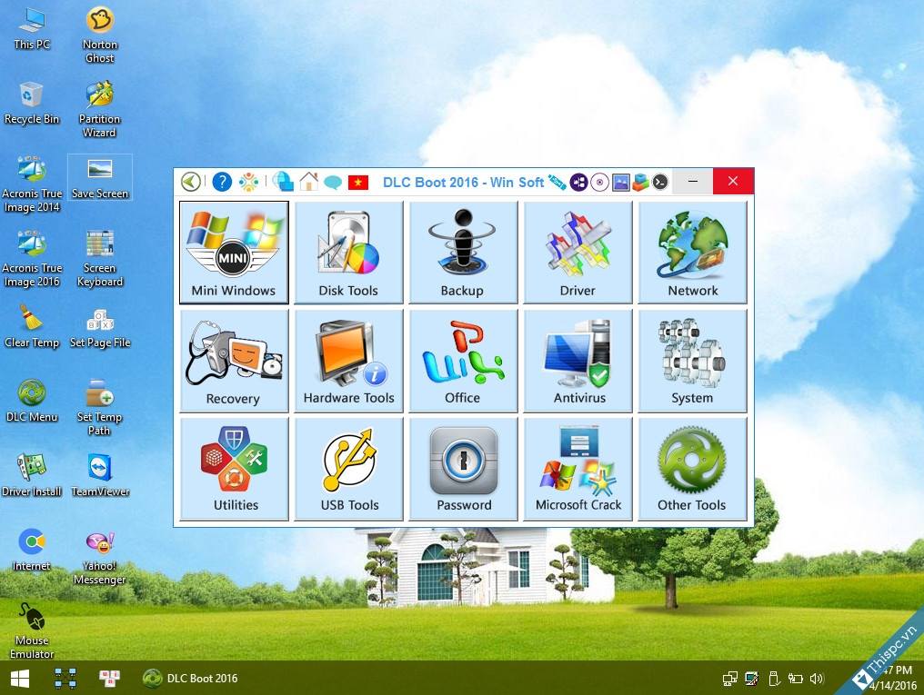Close the DLC Boot 2016 window

tap(733, 182)
